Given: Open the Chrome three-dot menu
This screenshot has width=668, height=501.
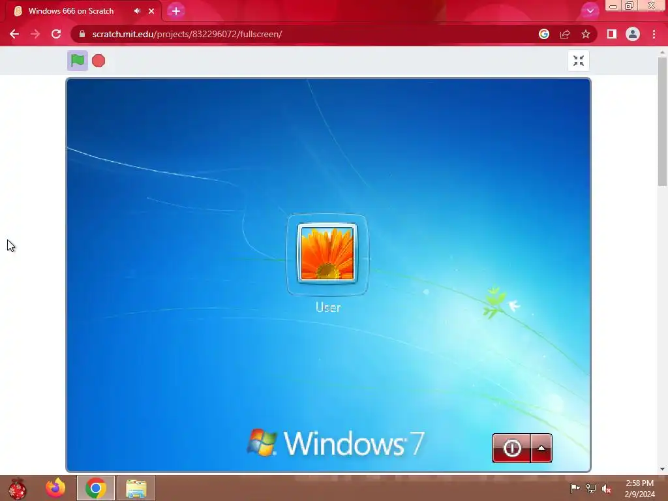Looking at the screenshot, I should (654, 34).
